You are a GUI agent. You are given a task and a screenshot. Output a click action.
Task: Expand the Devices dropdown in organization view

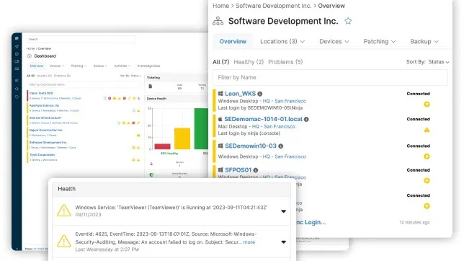click(x=334, y=42)
